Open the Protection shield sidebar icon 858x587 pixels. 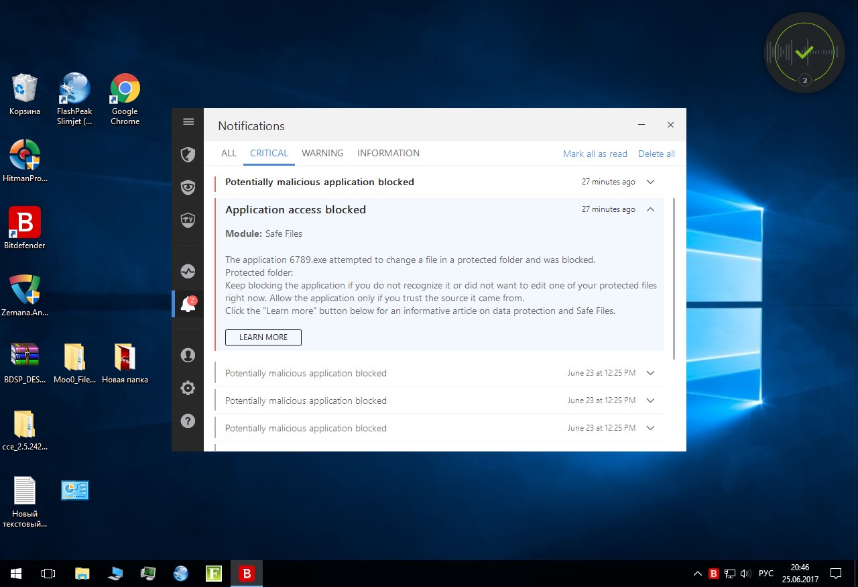pos(188,155)
